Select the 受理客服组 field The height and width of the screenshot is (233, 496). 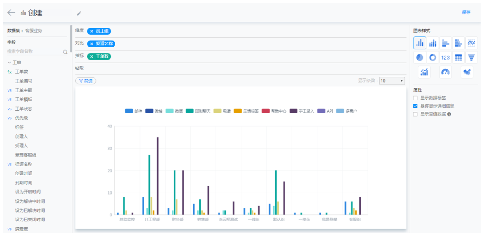click(26, 155)
